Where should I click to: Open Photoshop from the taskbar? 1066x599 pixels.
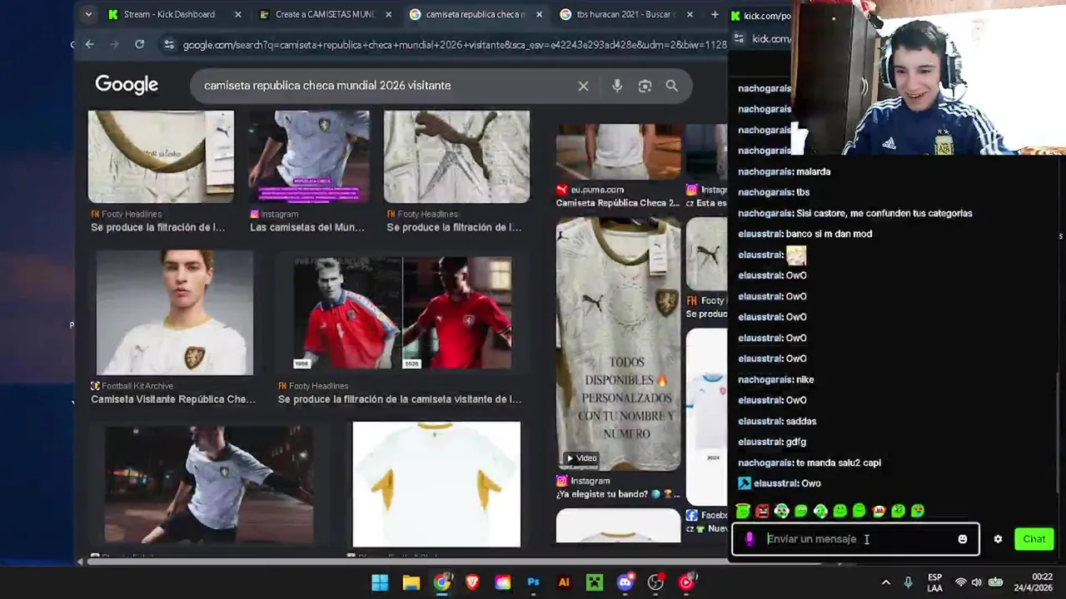(x=533, y=582)
